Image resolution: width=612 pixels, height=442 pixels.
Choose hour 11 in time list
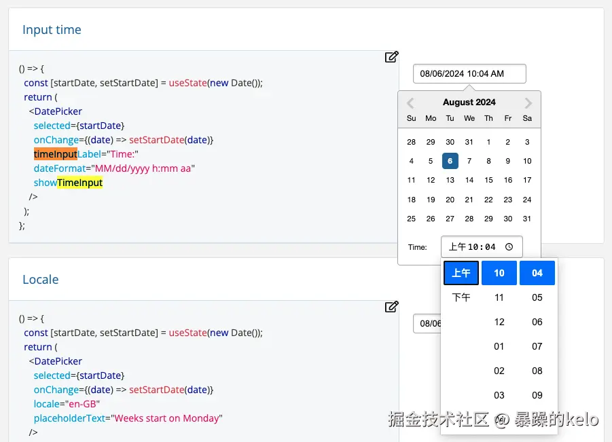[x=499, y=297]
